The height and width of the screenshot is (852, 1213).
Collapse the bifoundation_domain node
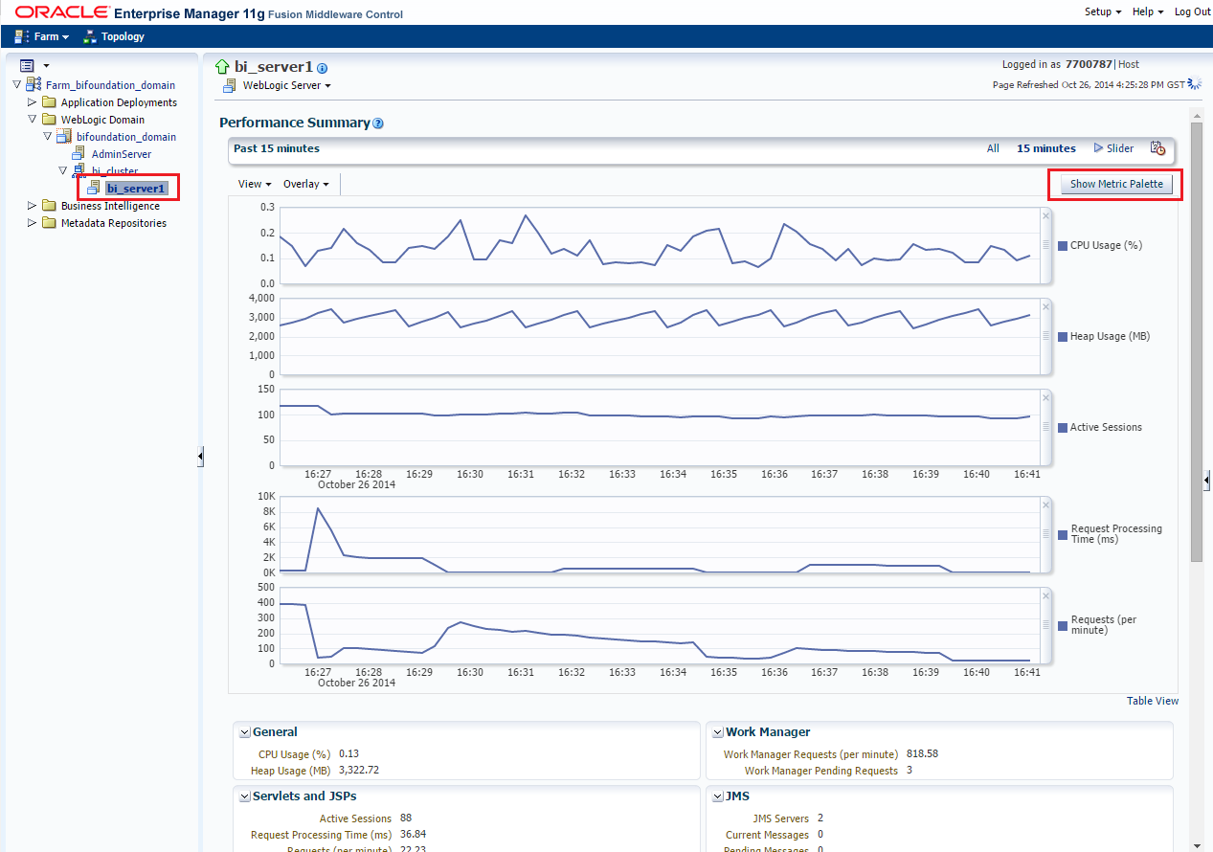(48, 137)
